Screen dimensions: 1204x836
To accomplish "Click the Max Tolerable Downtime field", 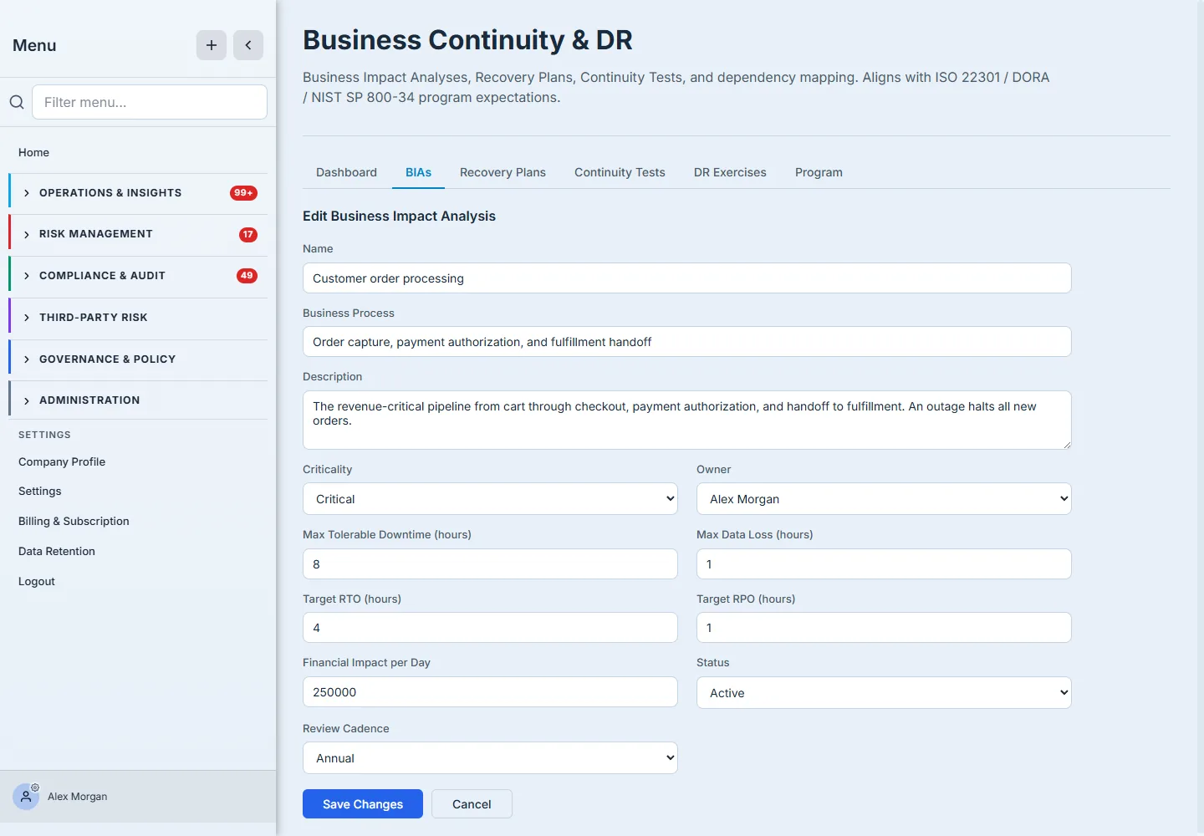I will click(x=490, y=564).
